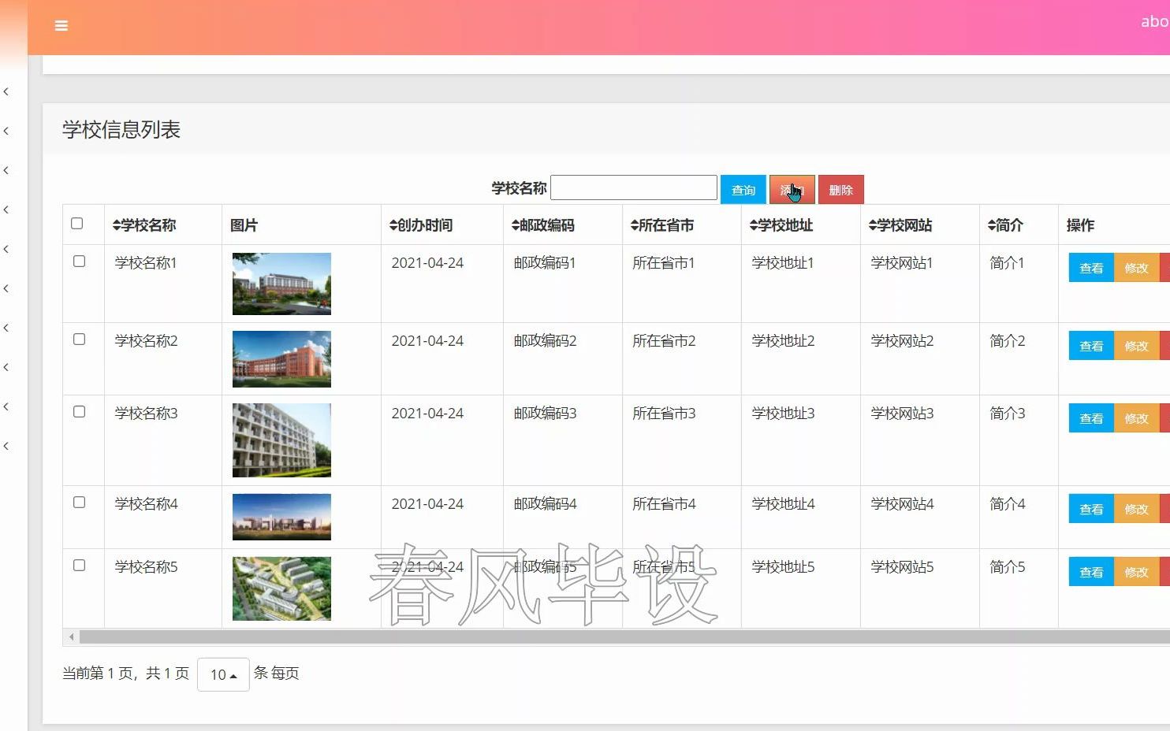Check the checkbox for 学校名称4
The height and width of the screenshot is (731, 1170).
pos(79,502)
